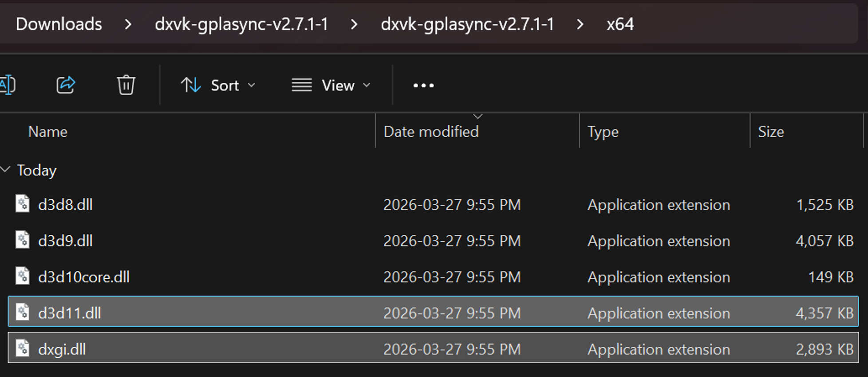
Task: Go to first dxvk-gplasync-v2.7.1-1 breadcrumb
Action: (241, 24)
